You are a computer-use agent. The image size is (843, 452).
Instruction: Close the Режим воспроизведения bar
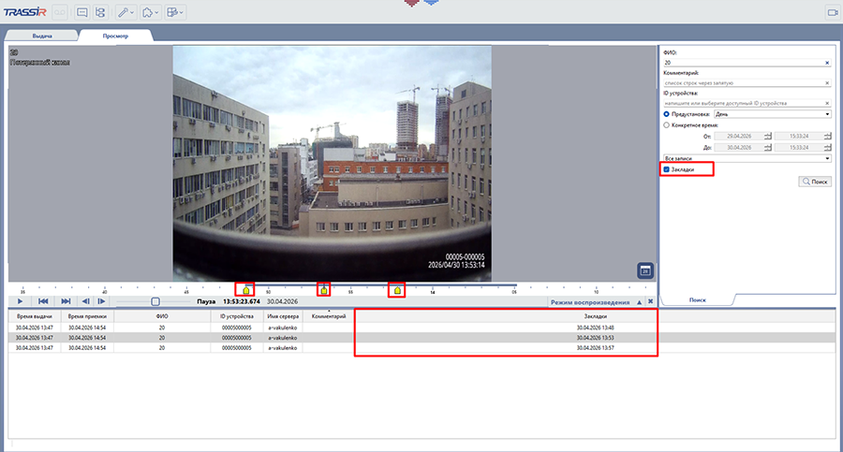pos(651,301)
